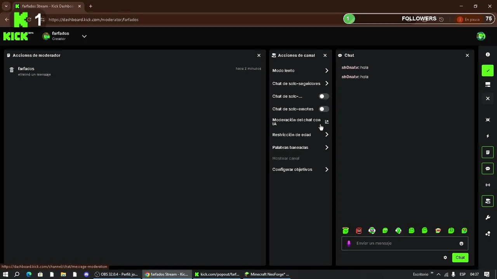This screenshot has width=497, height=279.
Task: Click the purple microphone icon in message box
Action: [349, 243]
